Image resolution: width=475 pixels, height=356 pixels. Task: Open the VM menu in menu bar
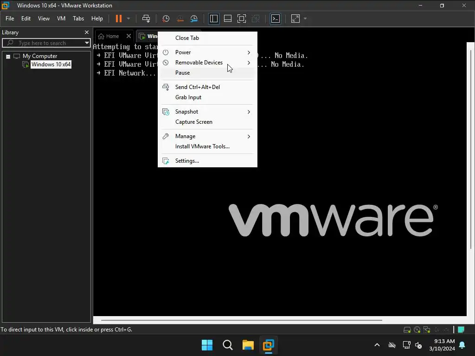[x=61, y=19]
